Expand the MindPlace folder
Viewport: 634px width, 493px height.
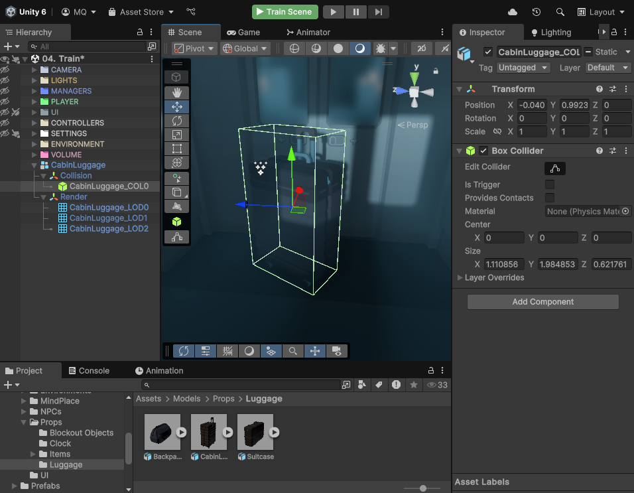coord(23,401)
